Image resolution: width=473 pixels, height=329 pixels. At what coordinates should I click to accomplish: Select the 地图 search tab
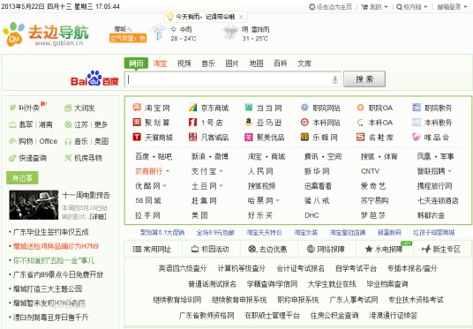[x=257, y=64]
